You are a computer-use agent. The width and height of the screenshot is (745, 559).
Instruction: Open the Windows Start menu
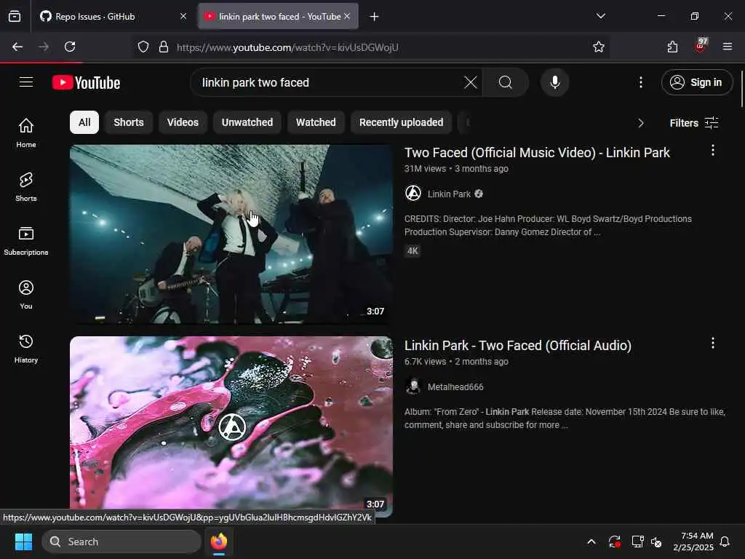point(23,542)
